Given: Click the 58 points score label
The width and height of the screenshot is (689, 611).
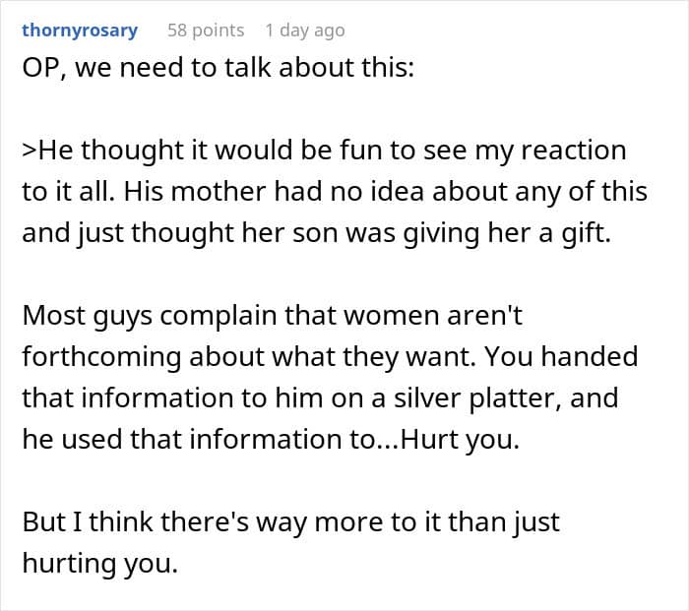Looking at the screenshot, I should click(206, 31).
